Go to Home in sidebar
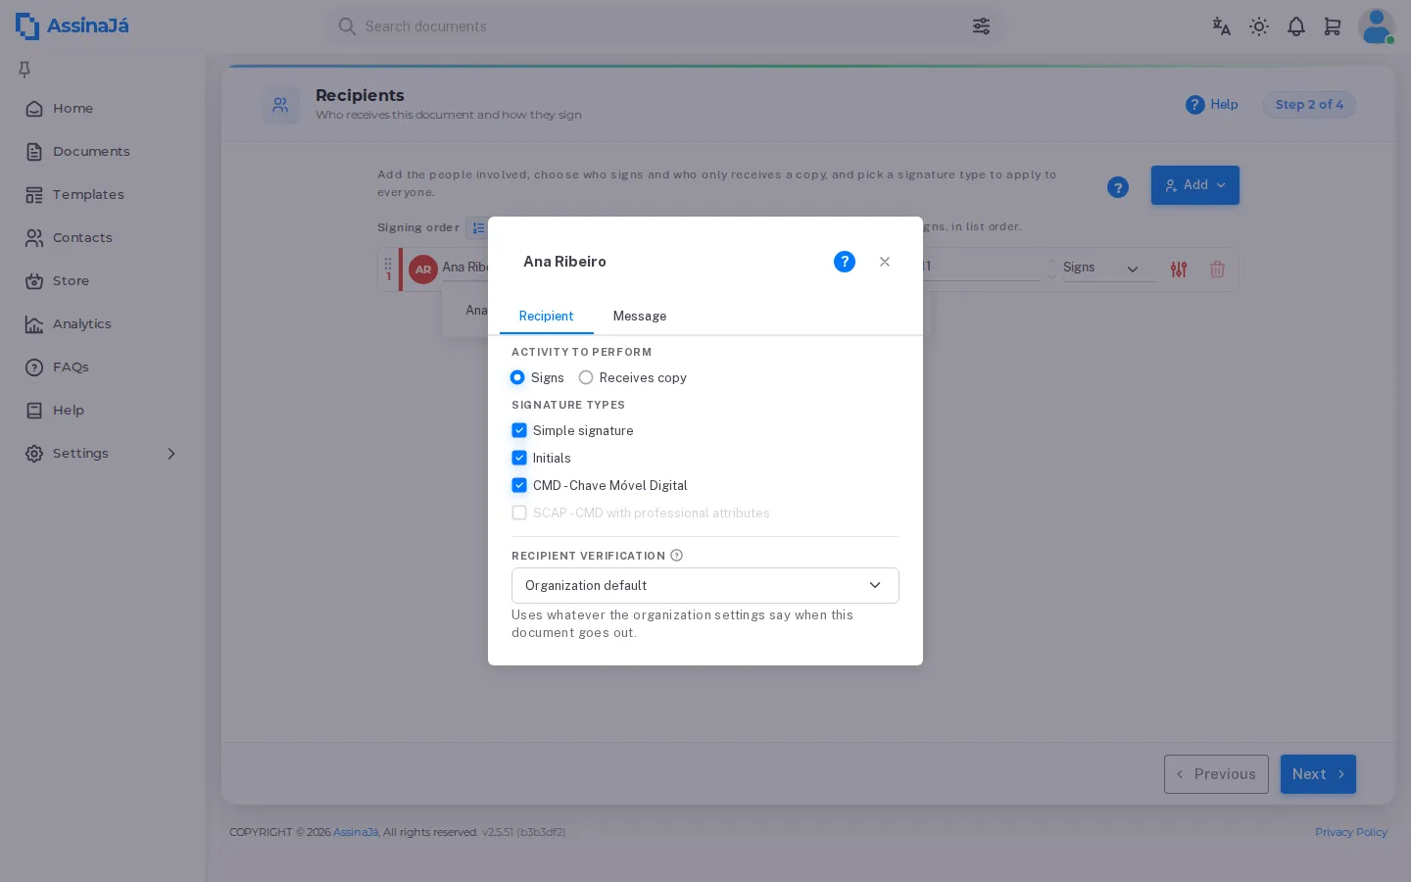 coord(103,109)
